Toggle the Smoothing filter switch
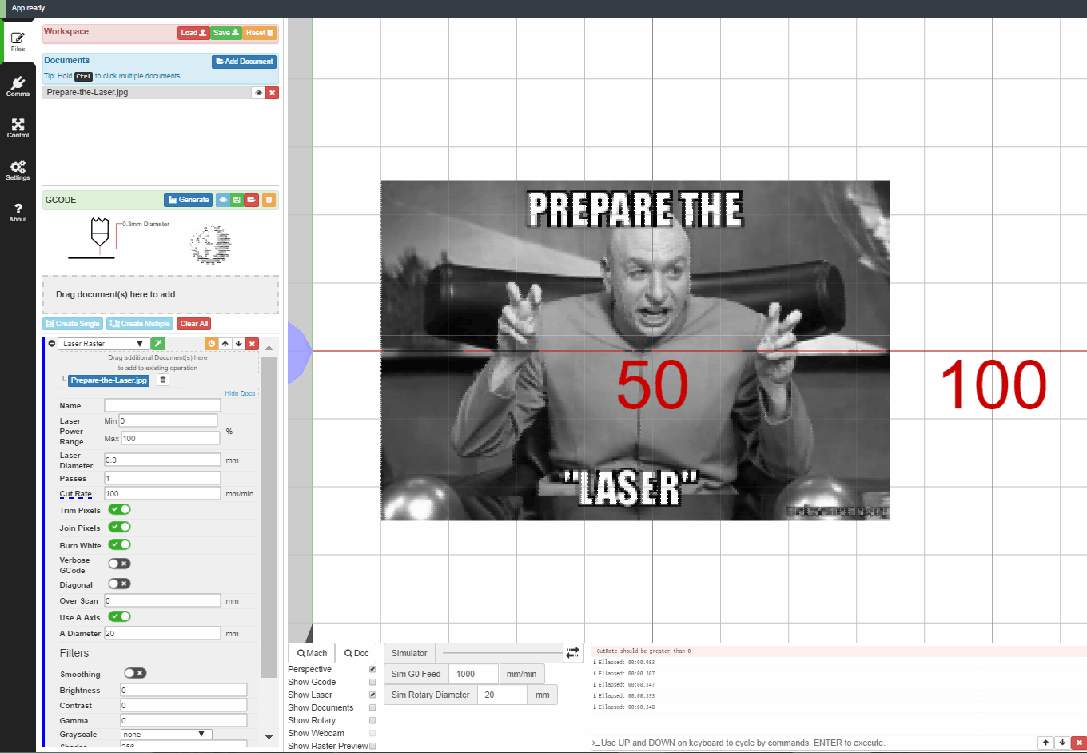 pyautogui.click(x=135, y=673)
